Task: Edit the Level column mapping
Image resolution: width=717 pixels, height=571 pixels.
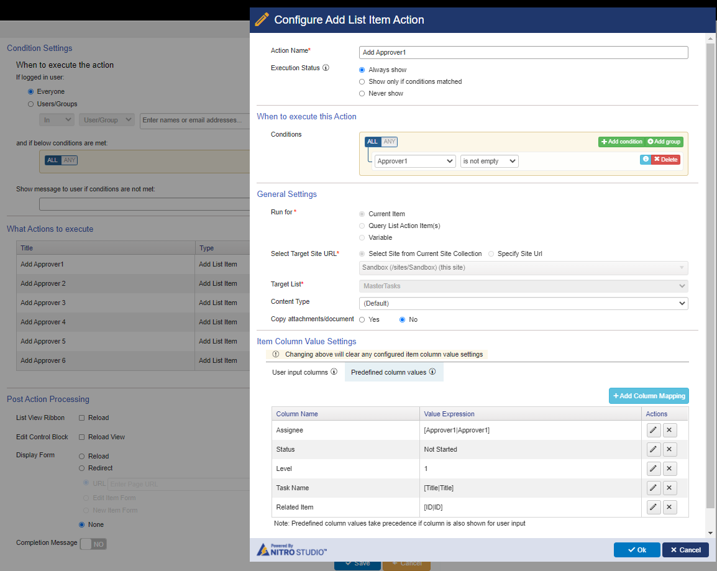Action: (x=654, y=468)
